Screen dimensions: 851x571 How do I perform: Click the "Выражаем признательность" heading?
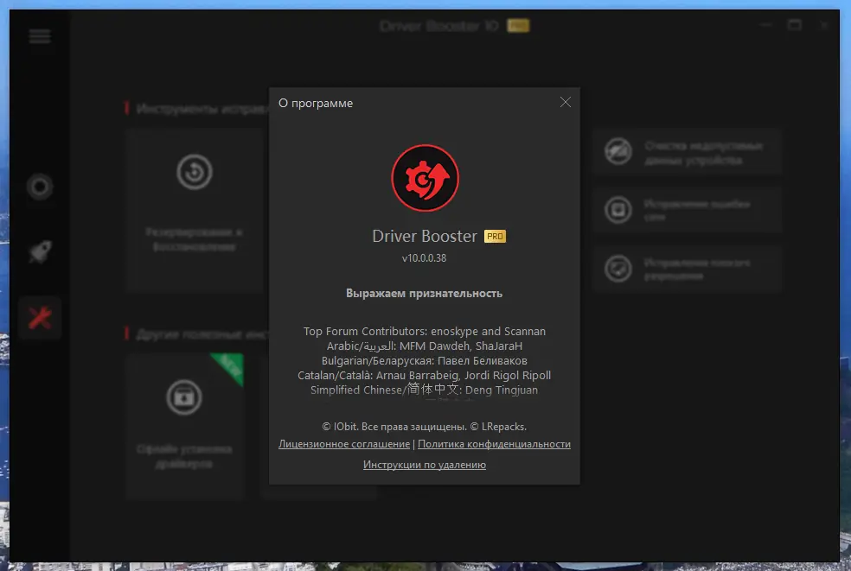425,294
